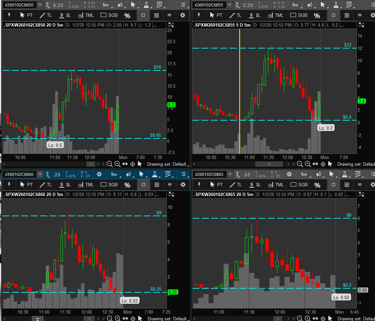
Task: Open the flask Studies menu on the C6850 chart
Action: [146, 5]
